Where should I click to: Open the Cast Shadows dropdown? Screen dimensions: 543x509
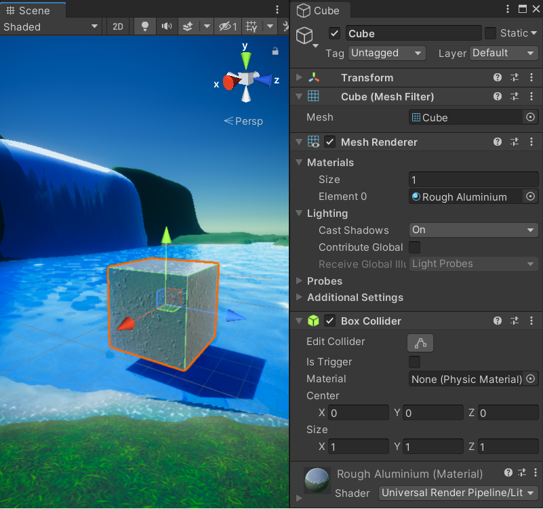[x=472, y=230]
